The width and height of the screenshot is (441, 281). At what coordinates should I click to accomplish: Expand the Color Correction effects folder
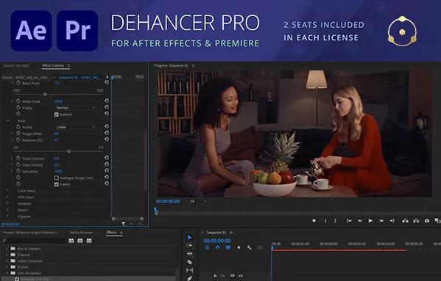[7, 260]
